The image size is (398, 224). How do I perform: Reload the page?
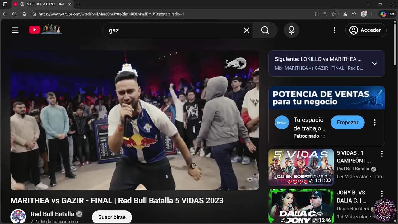point(14,14)
